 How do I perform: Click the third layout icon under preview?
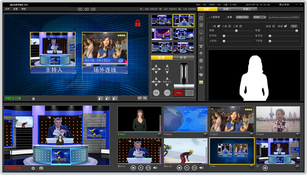tap(115, 98)
